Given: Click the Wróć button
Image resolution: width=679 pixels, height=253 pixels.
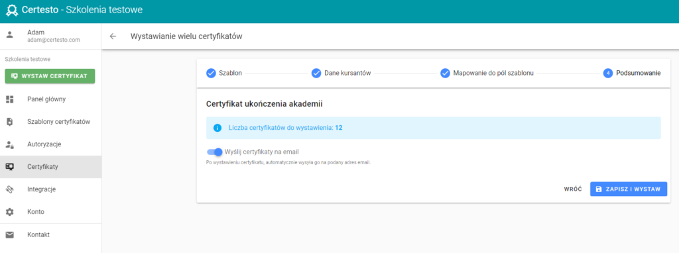Looking at the screenshot, I should click(572, 189).
